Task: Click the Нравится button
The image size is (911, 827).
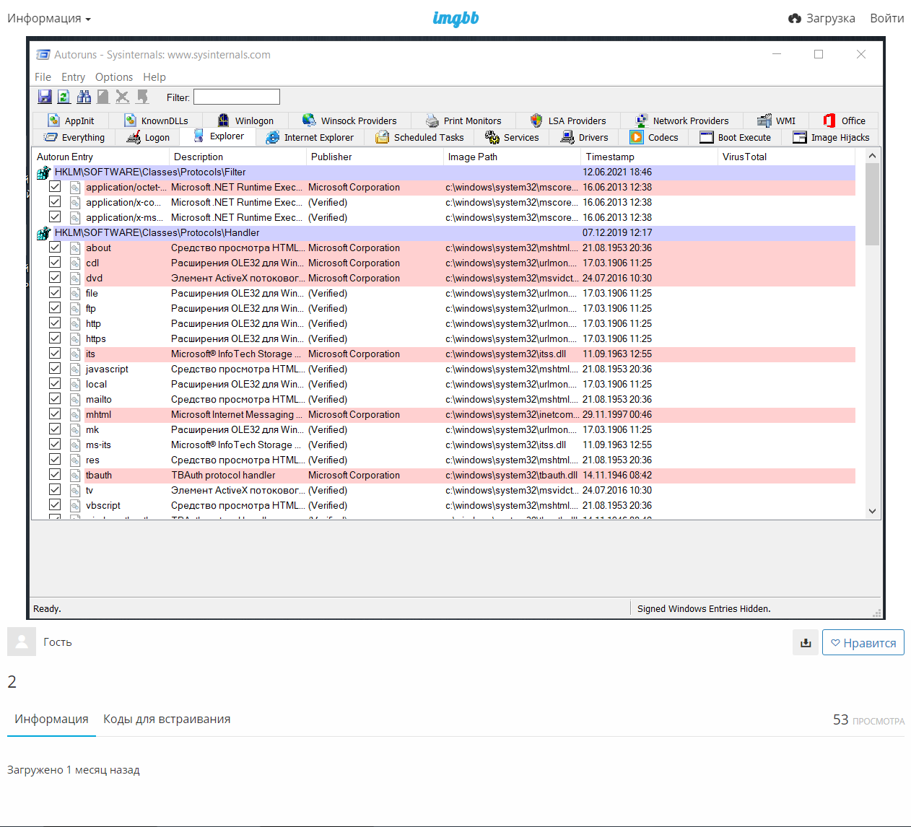Action: (863, 642)
